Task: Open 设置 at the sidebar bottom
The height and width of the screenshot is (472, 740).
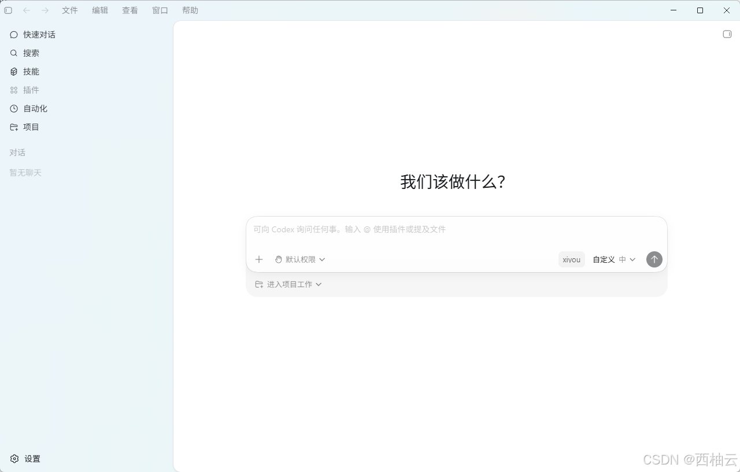Action: (x=25, y=459)
